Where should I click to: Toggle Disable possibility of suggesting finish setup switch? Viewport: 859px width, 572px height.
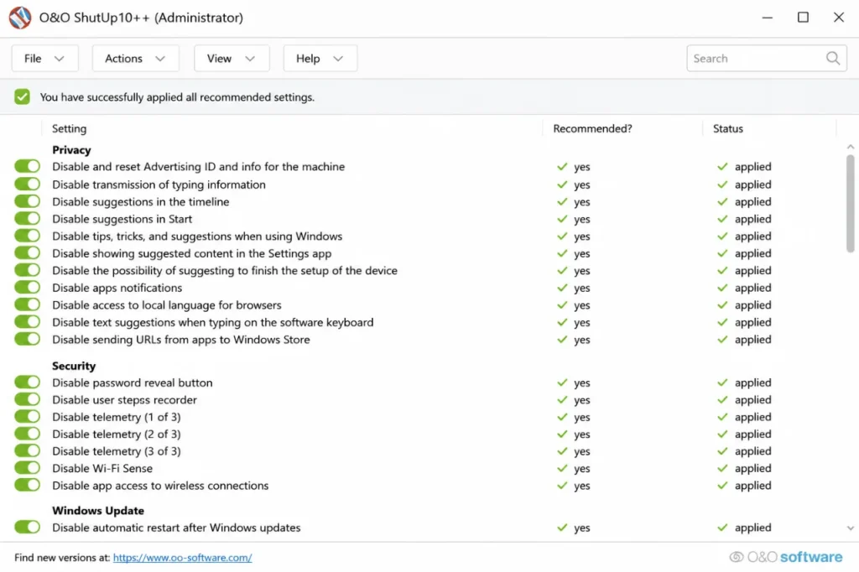28,270
